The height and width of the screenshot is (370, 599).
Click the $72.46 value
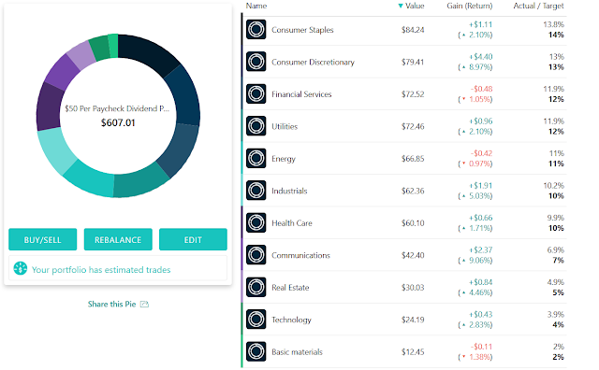pyautogui.click(x=413, y=126)
